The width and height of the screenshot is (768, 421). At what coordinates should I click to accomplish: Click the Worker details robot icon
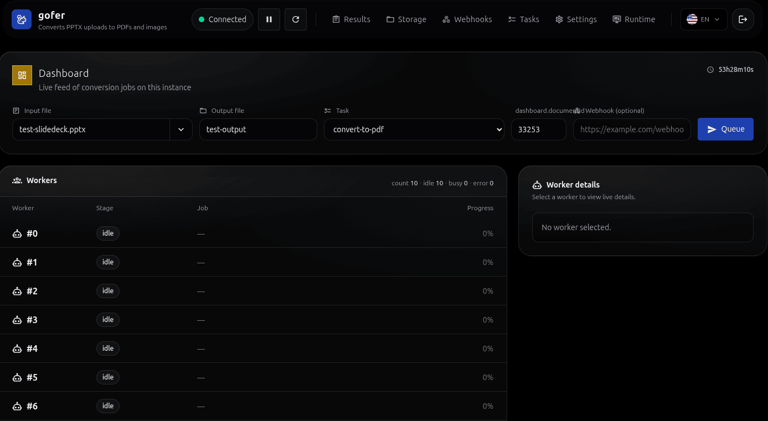pos(537,185)
